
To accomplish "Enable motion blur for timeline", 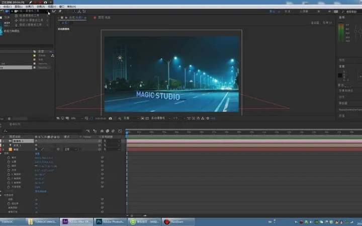I will [113, 131].
